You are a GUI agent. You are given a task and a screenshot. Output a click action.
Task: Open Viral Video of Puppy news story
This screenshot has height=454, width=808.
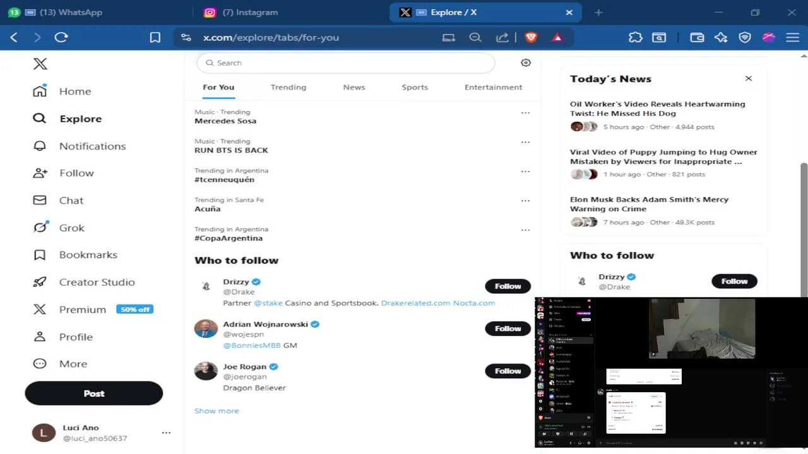663,157
